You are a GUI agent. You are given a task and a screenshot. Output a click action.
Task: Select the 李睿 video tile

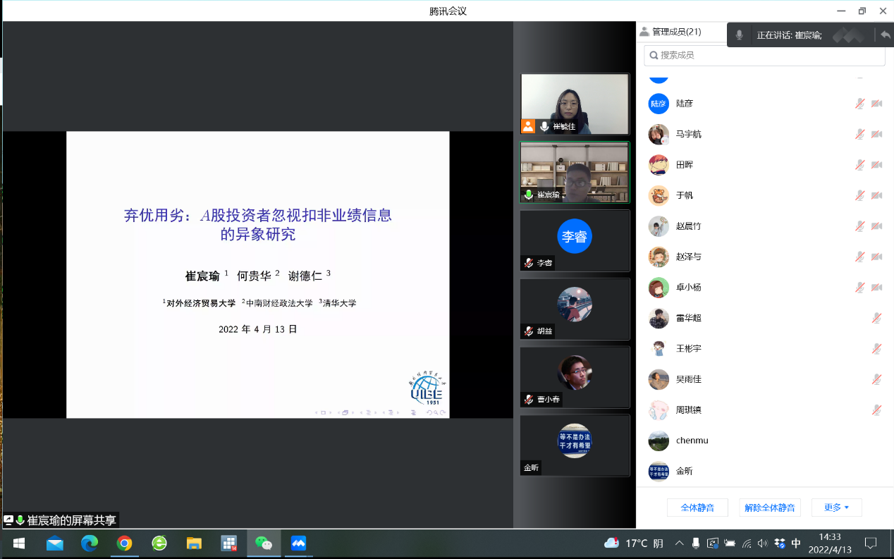[x=575, y=240]
